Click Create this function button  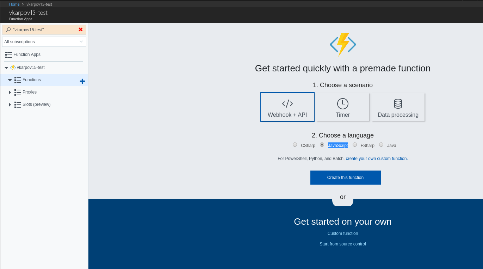coord(346,178)
